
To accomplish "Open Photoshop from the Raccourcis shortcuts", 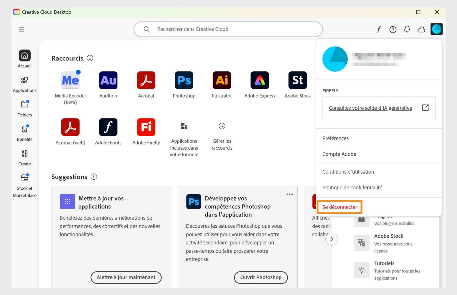I will click(x=184, y=81).
